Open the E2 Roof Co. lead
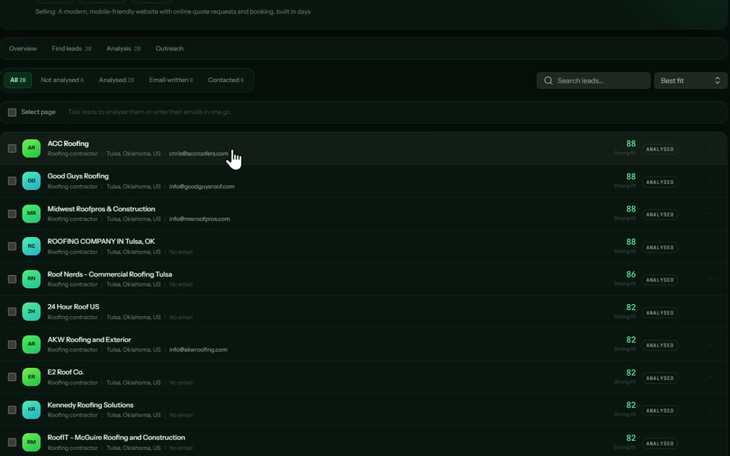This screenshot has height=456, width=730. pyautogui.click(x=65, y=372)
